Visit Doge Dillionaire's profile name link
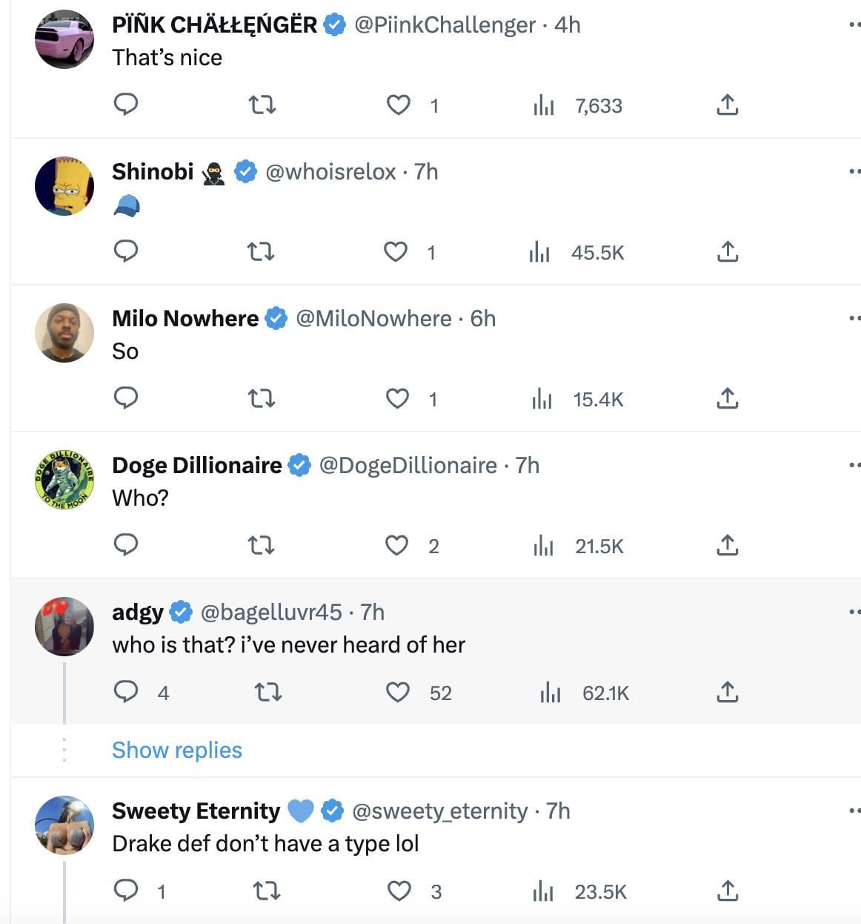The width and height of the screenshot is (861, 924). point(196,465)
